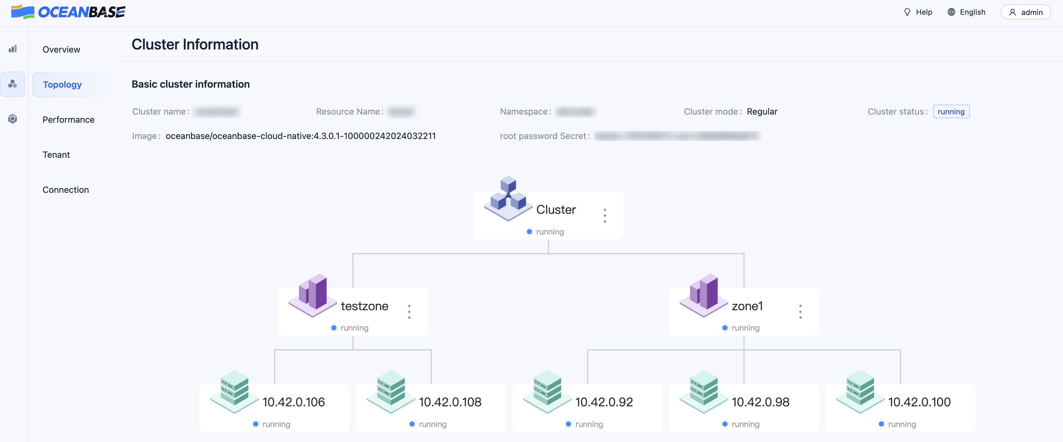Image resolution: width=1063 pixels, height=442 pixels.
Task: Select server node 10.42.0.92
Action: pyautogui.click(x=604, y=402)
